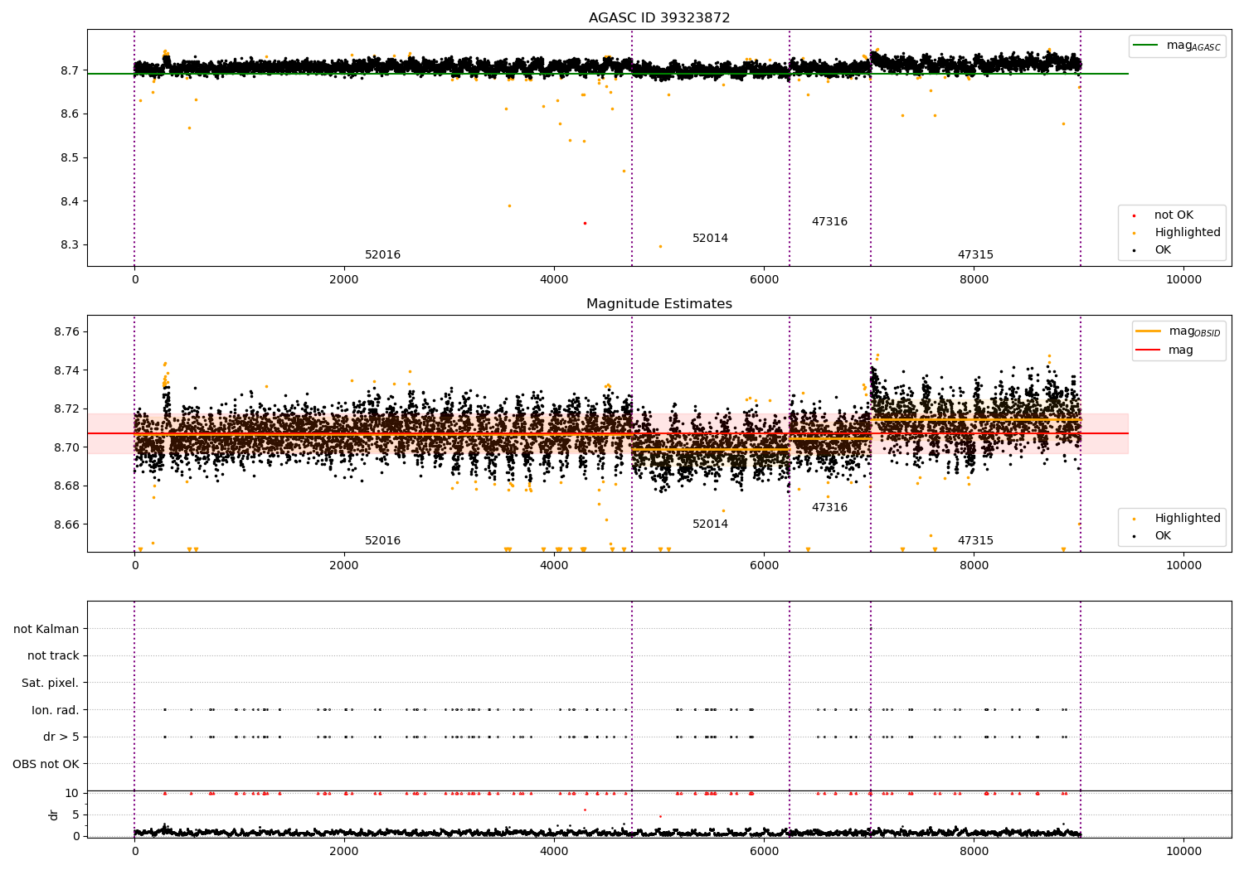The image size is (1244, 870).
Task: Click the 47316 obsid label in the top plot
Action: coord(829,222)
